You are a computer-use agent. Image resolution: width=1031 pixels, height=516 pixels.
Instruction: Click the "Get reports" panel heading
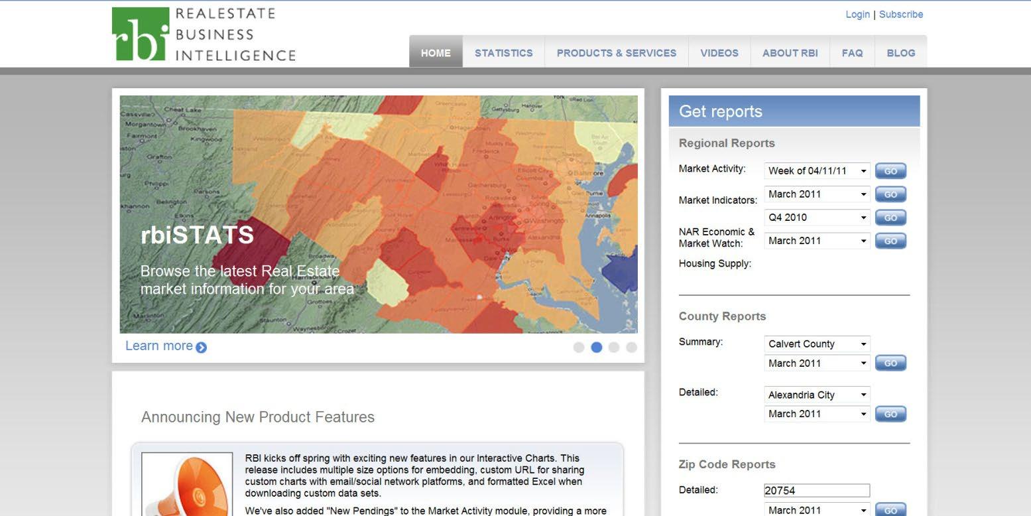[x=721, y=111]
